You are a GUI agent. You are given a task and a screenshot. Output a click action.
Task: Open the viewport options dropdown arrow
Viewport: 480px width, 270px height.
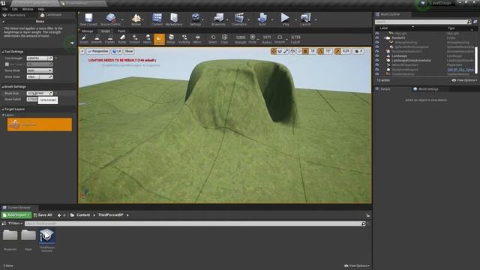82,52
